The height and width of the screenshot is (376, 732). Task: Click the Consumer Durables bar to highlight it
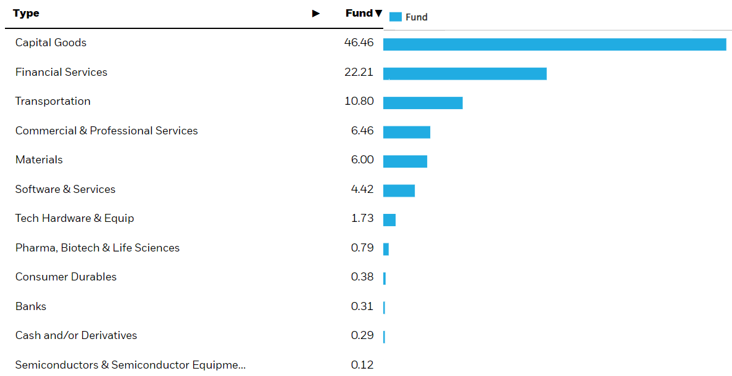click(x=385, y=278)
